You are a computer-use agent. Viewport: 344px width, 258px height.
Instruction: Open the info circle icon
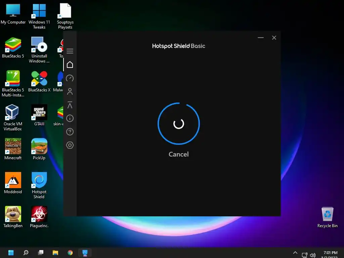point(70,118)
